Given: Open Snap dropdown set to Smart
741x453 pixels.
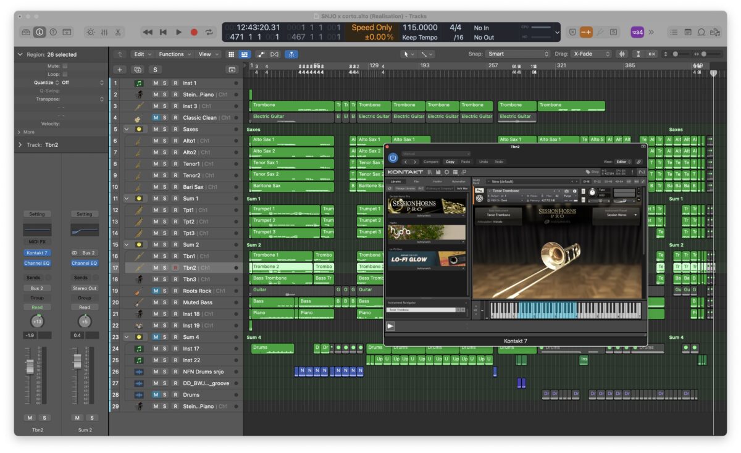Looking at the screenshot, I should pos(518,54).
